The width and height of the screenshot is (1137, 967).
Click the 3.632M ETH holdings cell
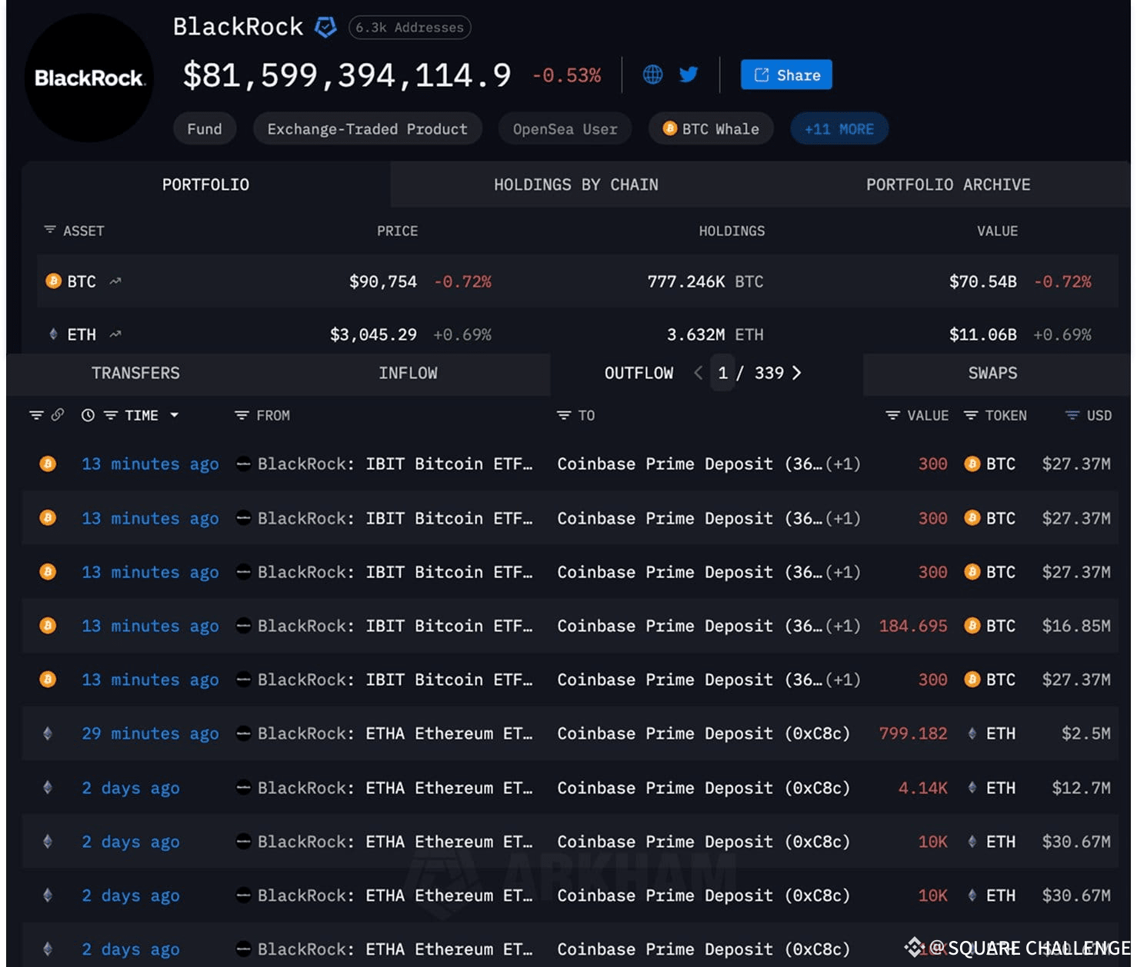coord(715,334)
